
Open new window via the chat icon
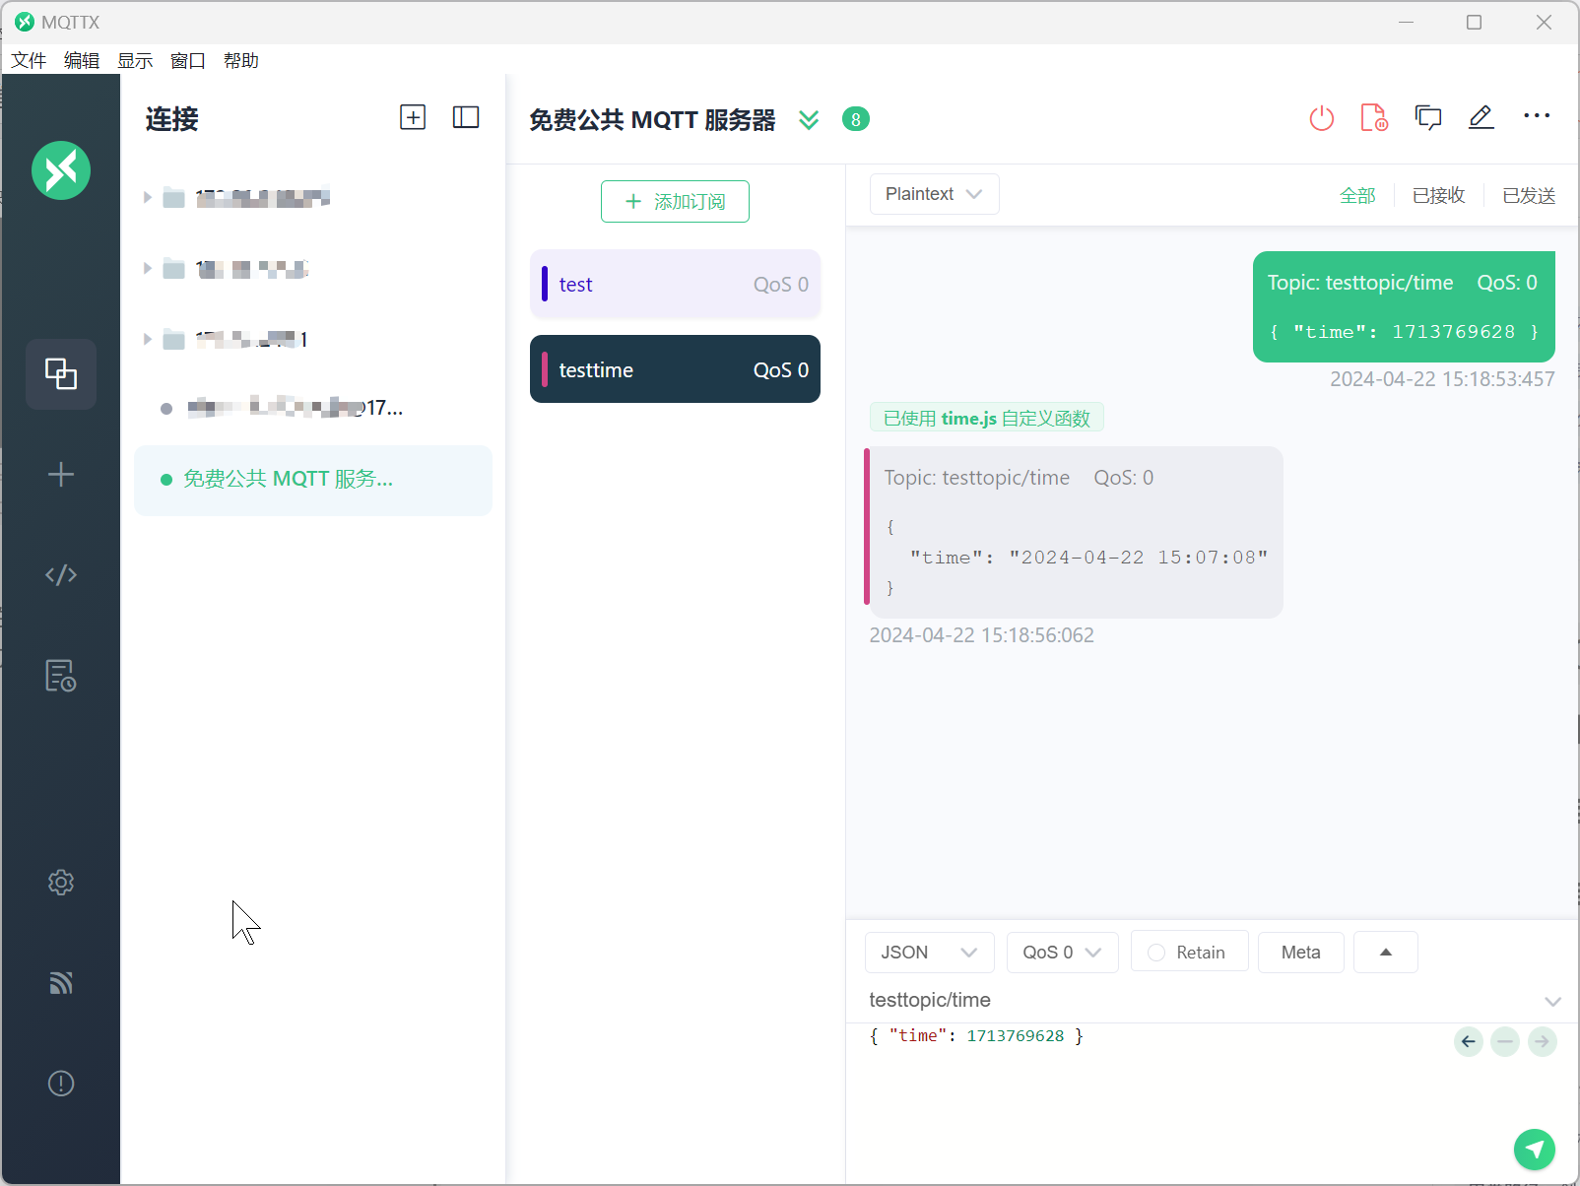tap(1428, 118)
